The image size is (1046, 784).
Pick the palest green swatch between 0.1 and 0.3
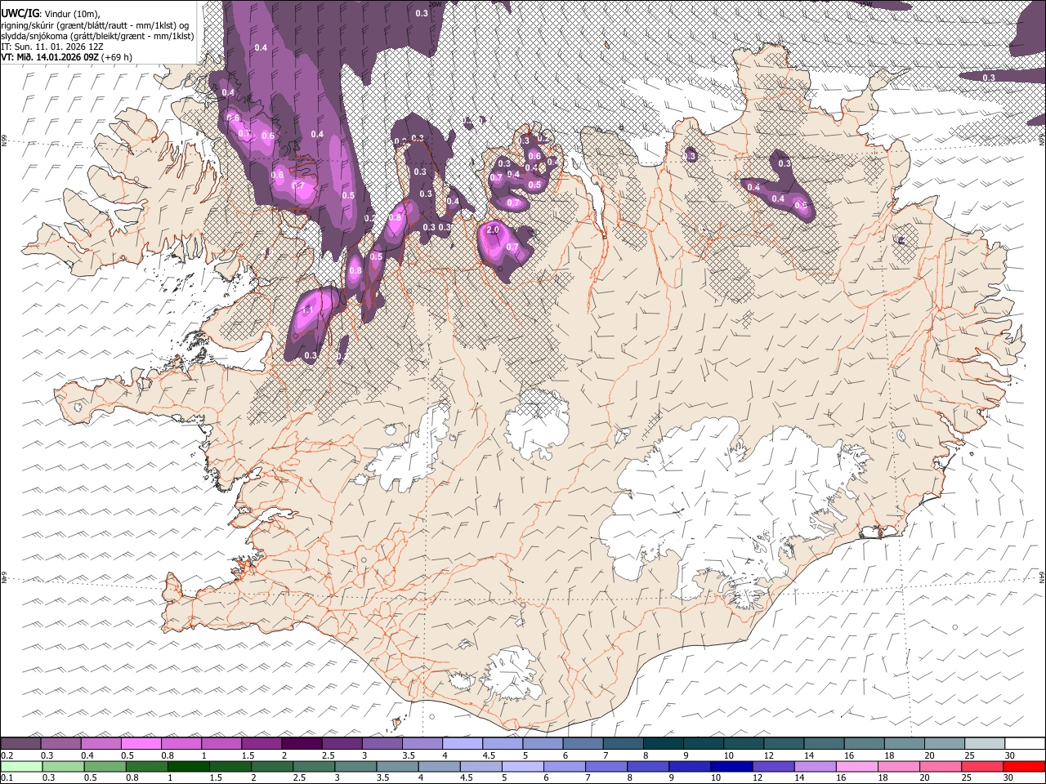20,766
